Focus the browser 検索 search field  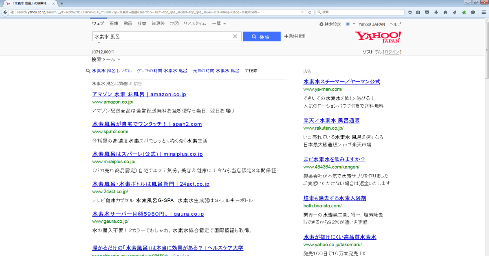click(x=361, y=12)
